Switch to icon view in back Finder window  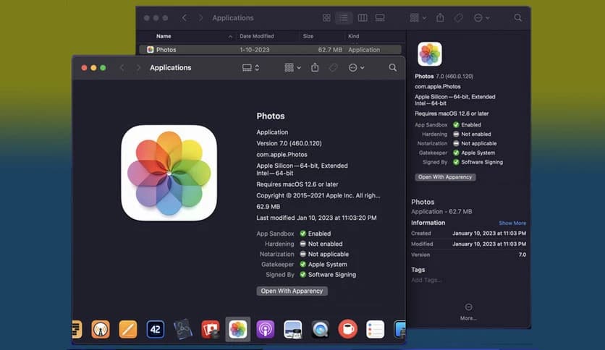click(326, 17)
